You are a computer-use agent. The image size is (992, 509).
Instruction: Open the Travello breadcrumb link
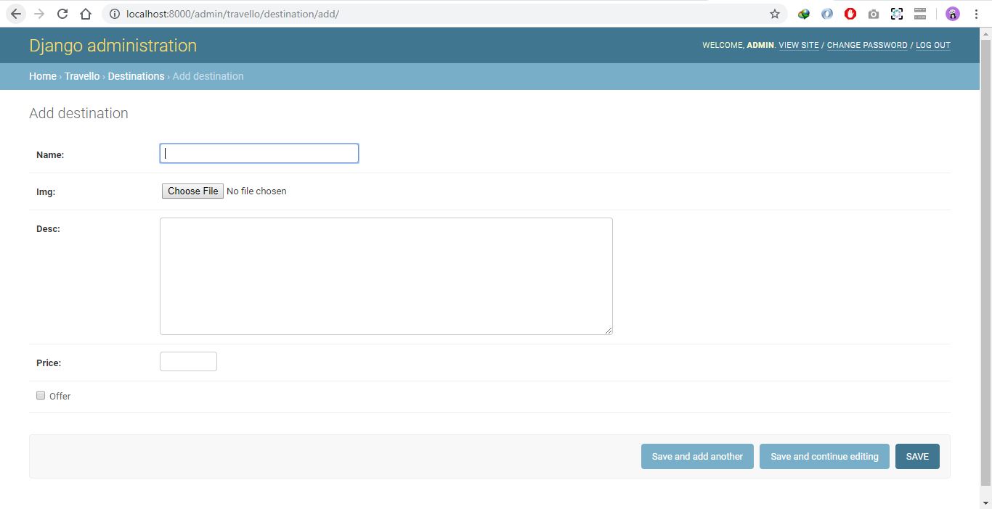click(82, 76)
